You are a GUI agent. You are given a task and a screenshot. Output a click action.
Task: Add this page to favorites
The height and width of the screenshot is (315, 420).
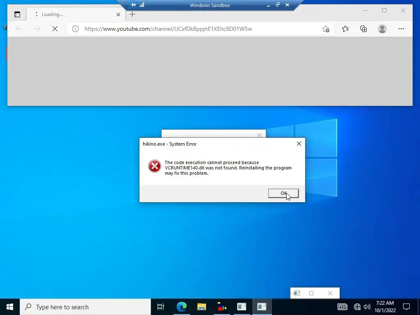click(x=326, y=29)
